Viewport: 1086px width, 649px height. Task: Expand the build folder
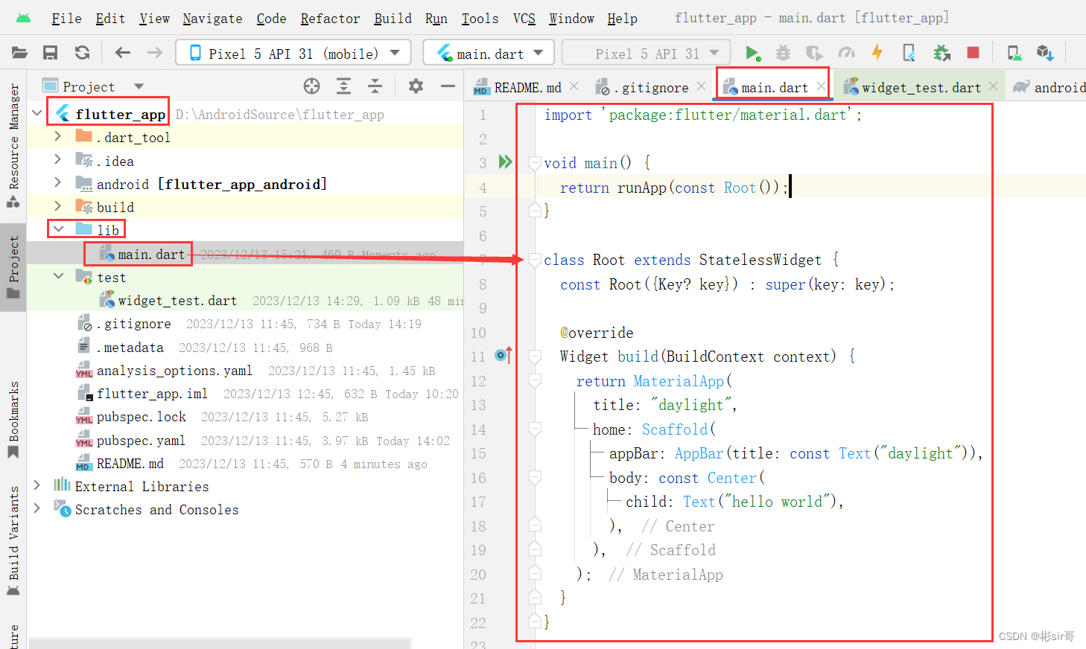tap(57, 206)
